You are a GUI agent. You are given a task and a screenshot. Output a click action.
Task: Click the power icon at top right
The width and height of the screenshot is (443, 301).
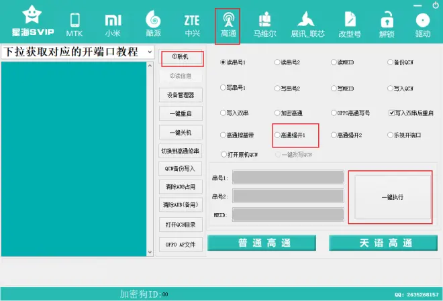point(436,5)
